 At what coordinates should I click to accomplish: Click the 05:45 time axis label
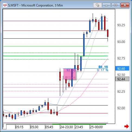(49, 127)
